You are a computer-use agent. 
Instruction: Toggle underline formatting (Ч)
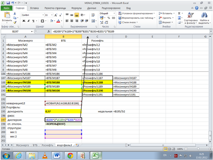click(x=33, y=21)
